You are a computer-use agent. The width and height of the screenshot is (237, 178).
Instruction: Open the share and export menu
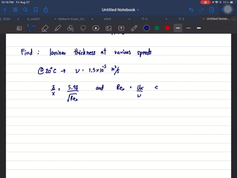pos(46,10)
